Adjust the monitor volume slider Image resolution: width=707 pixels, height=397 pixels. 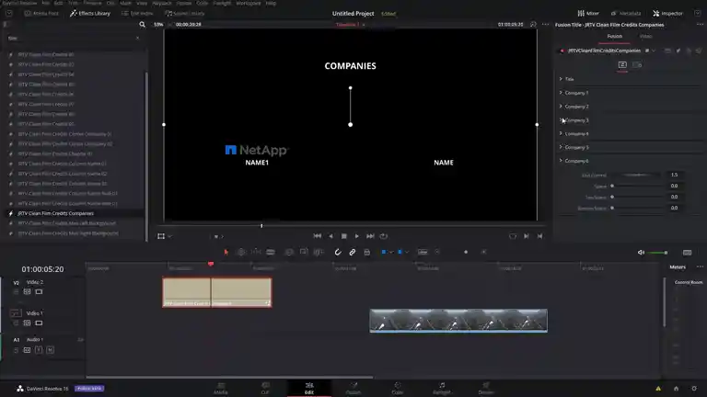pos(658,253)
